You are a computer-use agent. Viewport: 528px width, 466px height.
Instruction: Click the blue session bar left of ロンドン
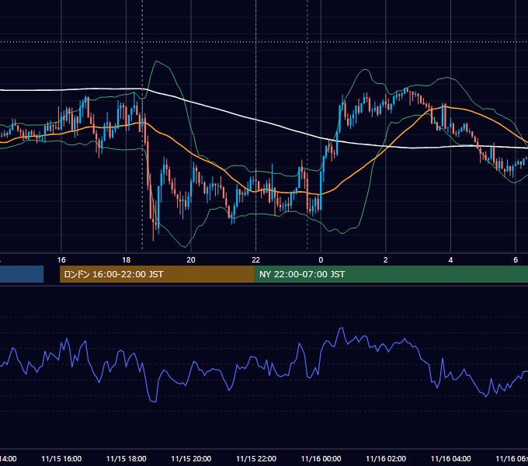pyautogui.click(x=22, y=274)
